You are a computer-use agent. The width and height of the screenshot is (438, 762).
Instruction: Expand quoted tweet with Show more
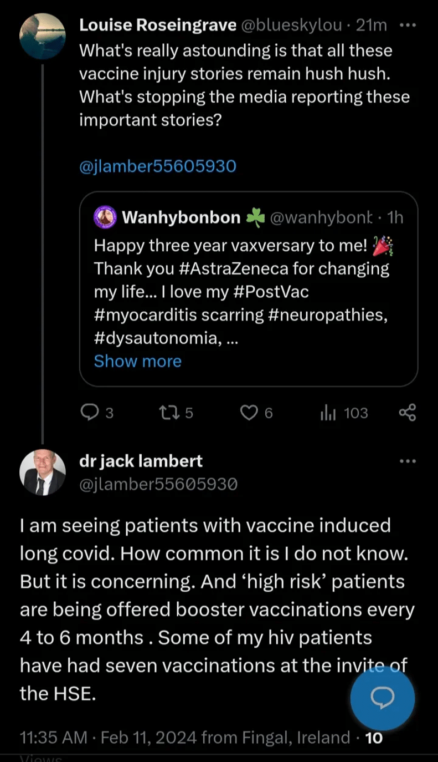[x=138, y=361]
